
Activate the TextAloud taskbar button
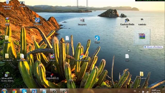pos(34,91)
